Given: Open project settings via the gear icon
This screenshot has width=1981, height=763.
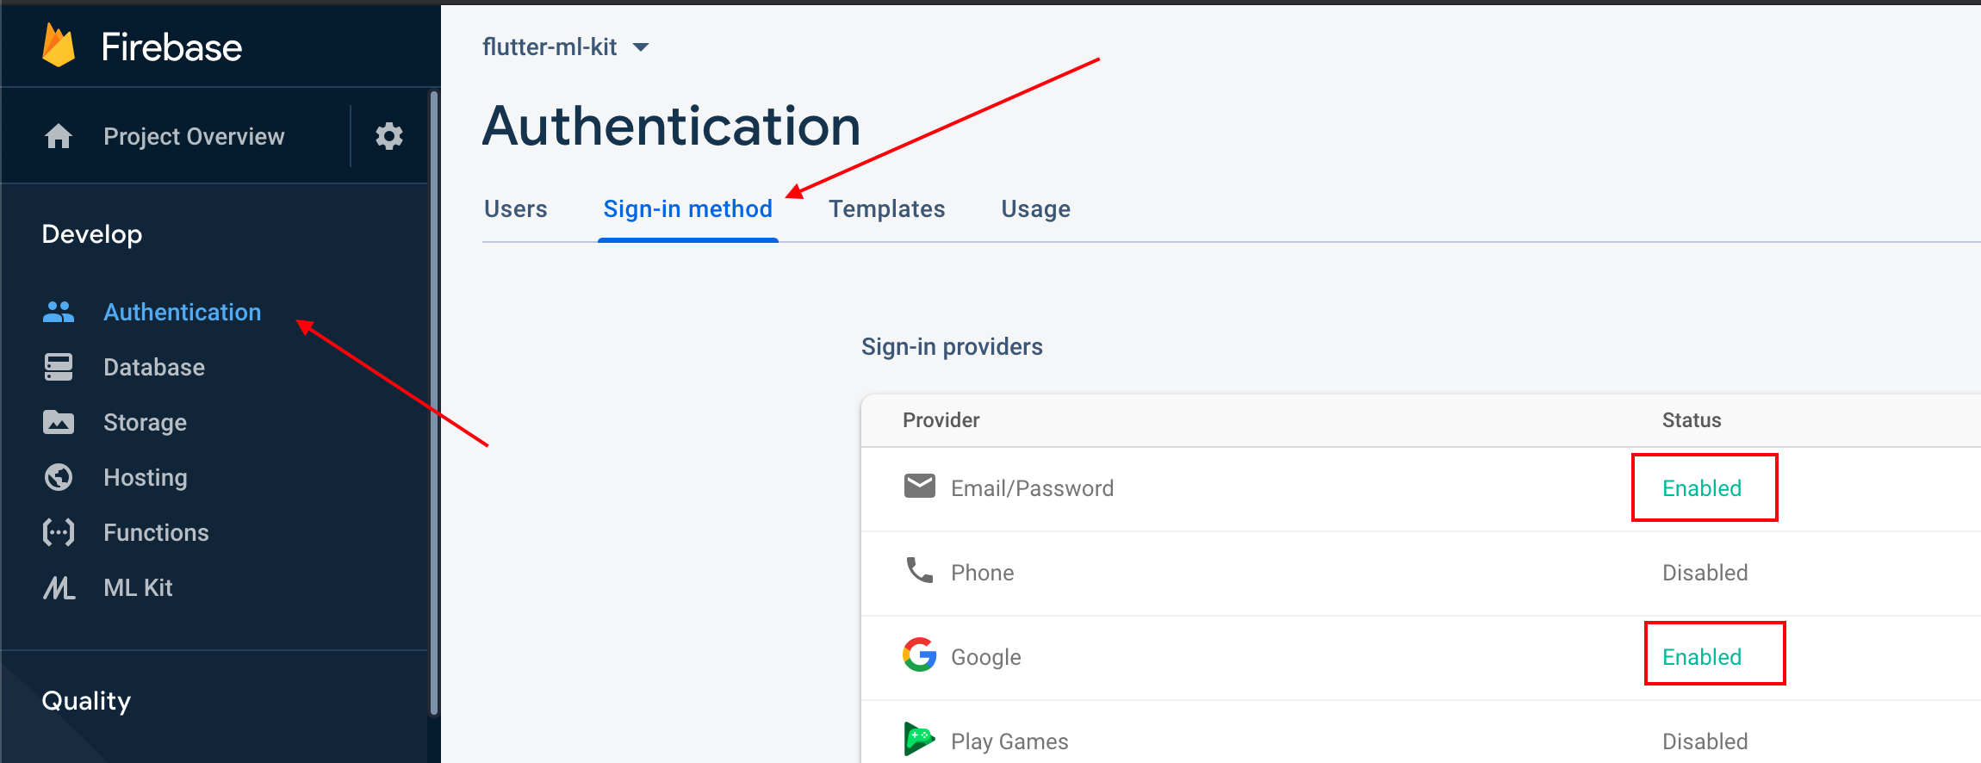Looking at the screenshot, I should pos(389,136).
